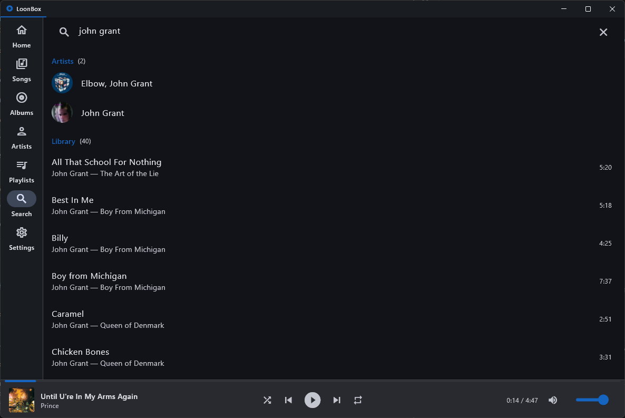Open artist John Grant from results

103,113
